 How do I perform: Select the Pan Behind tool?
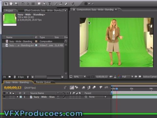click(33, 4)
